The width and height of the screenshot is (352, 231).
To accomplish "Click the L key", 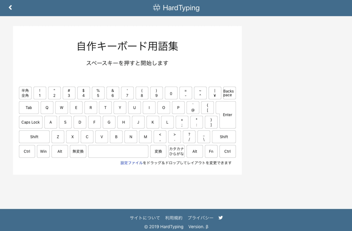I will point(168,122).
